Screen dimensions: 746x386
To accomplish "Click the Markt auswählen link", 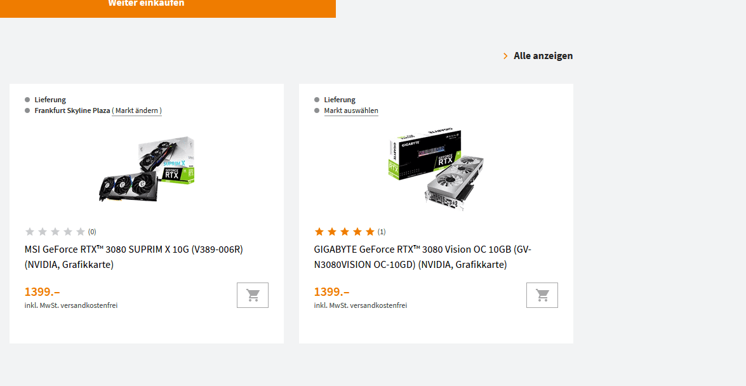I will point(351,110).
